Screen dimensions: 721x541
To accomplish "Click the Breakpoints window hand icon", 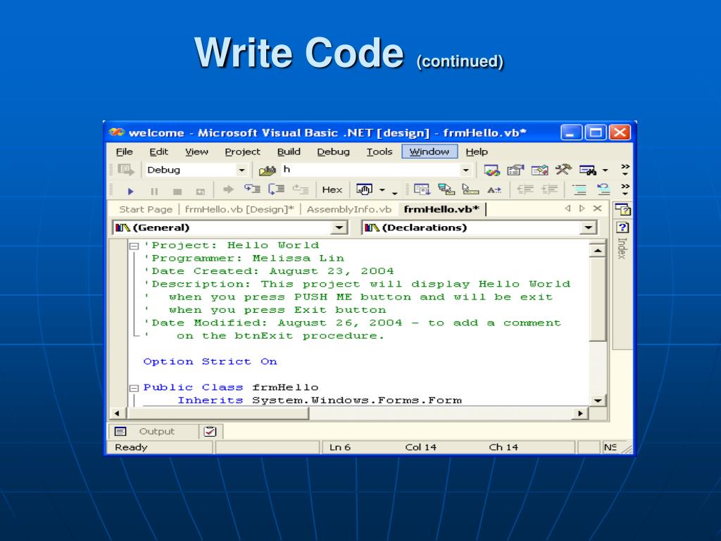I will pos(364,189).
